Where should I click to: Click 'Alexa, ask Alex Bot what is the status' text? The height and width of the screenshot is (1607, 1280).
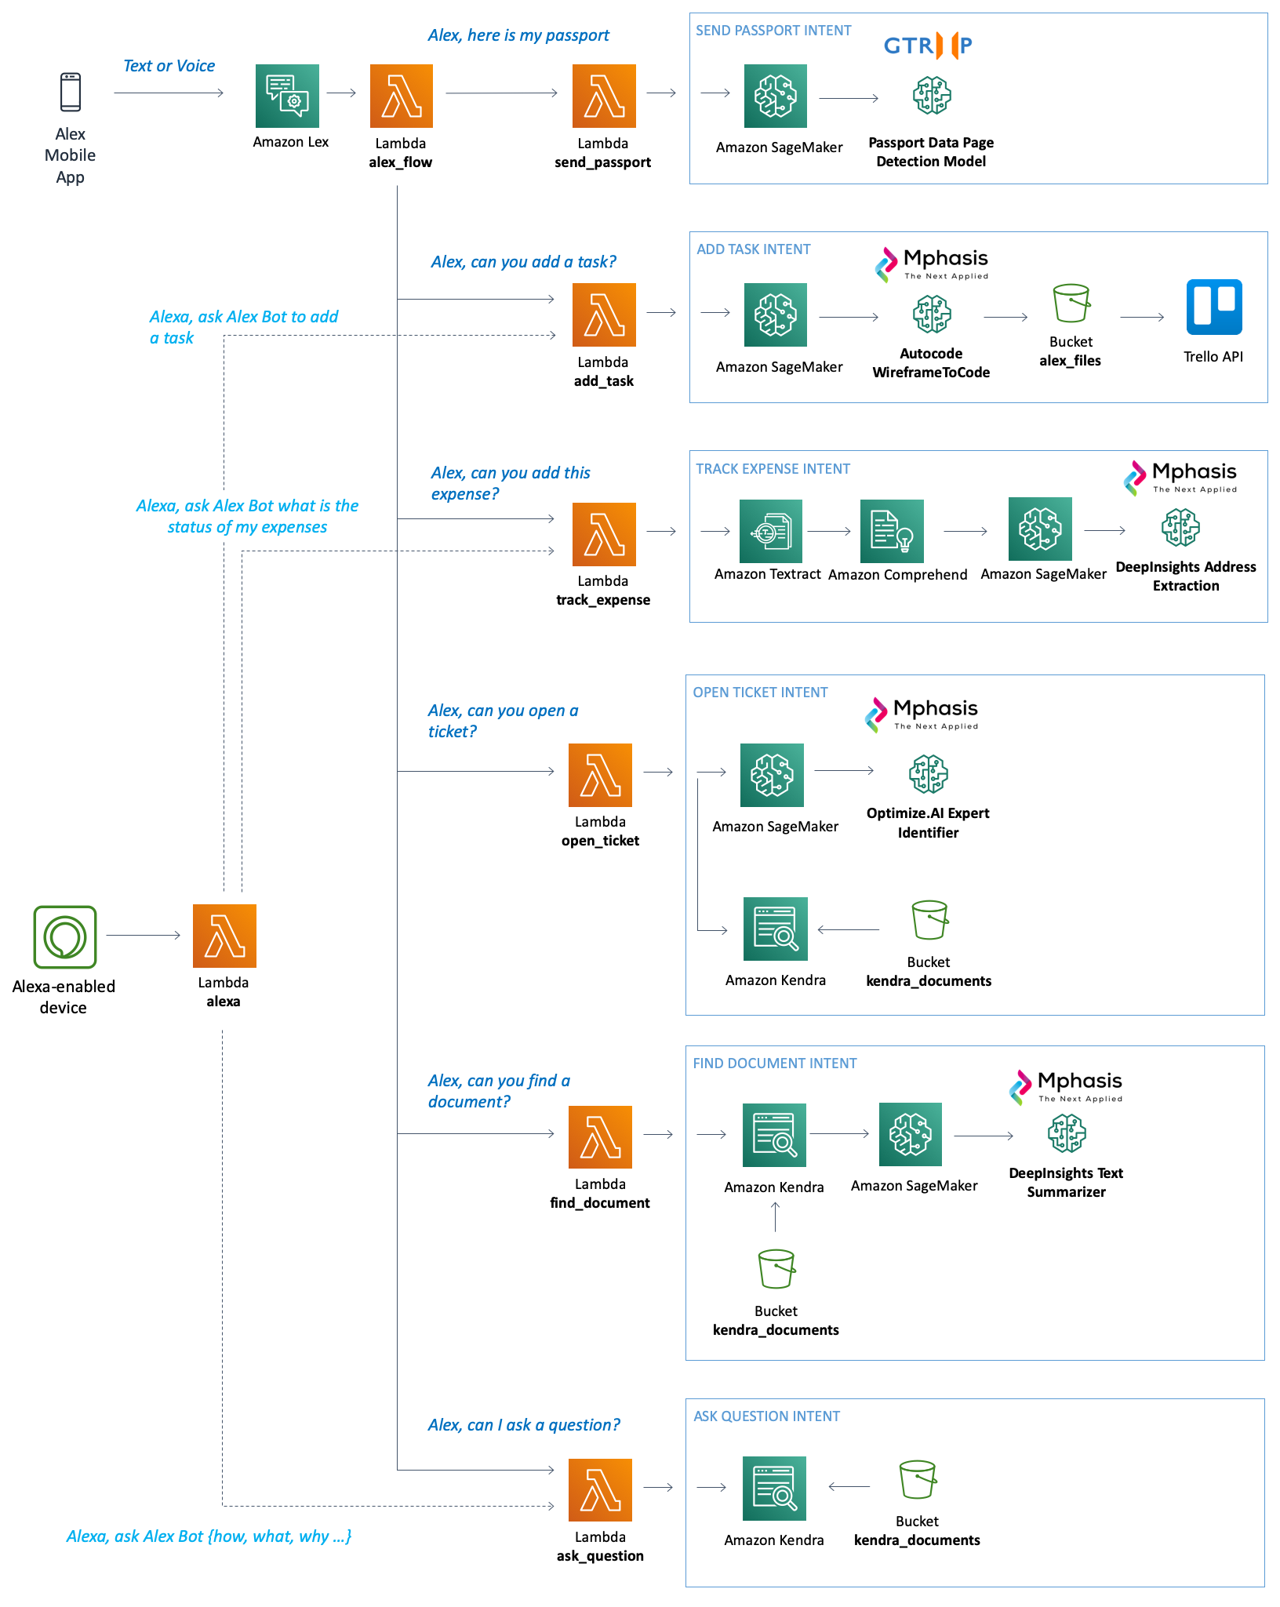click(x=247, y=516)
